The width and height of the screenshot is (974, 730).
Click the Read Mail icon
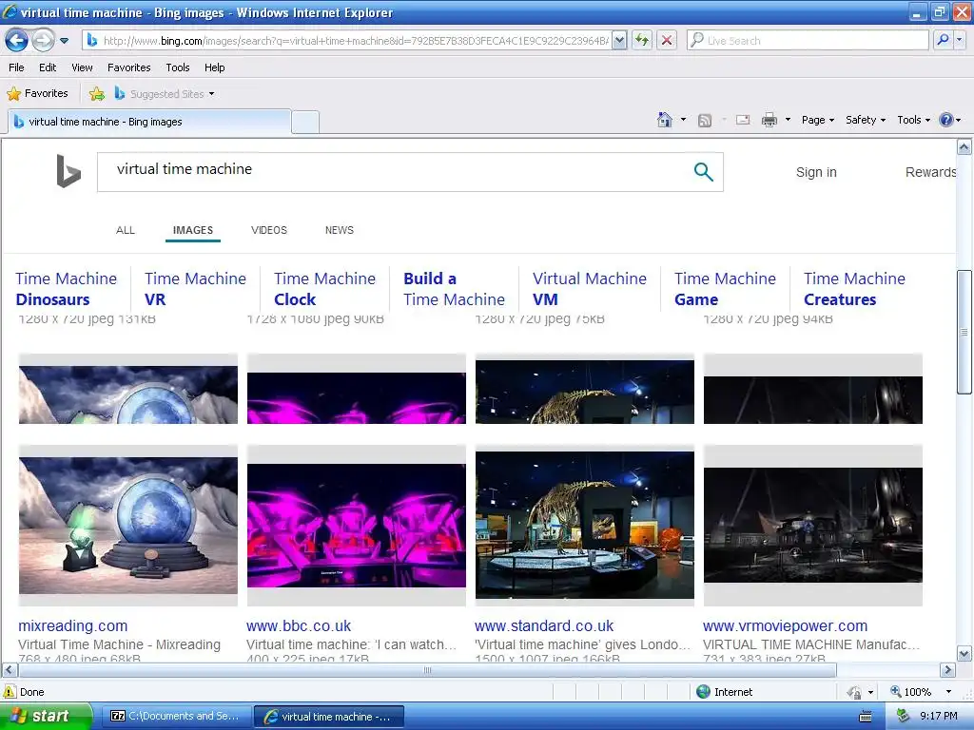click(x=743, y=120)
